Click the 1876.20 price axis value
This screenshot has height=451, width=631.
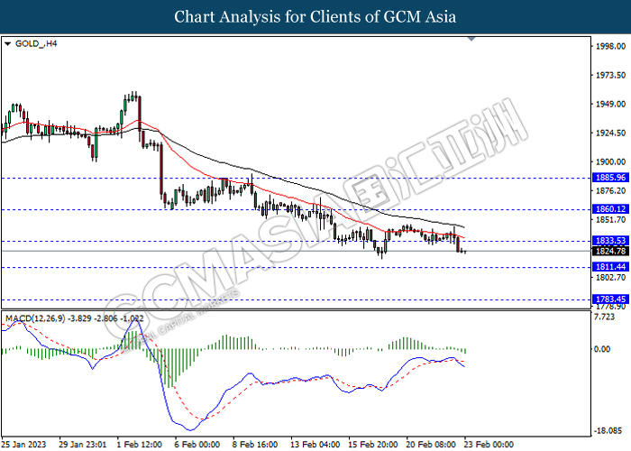pyautogui.click(x=610, y=191)
